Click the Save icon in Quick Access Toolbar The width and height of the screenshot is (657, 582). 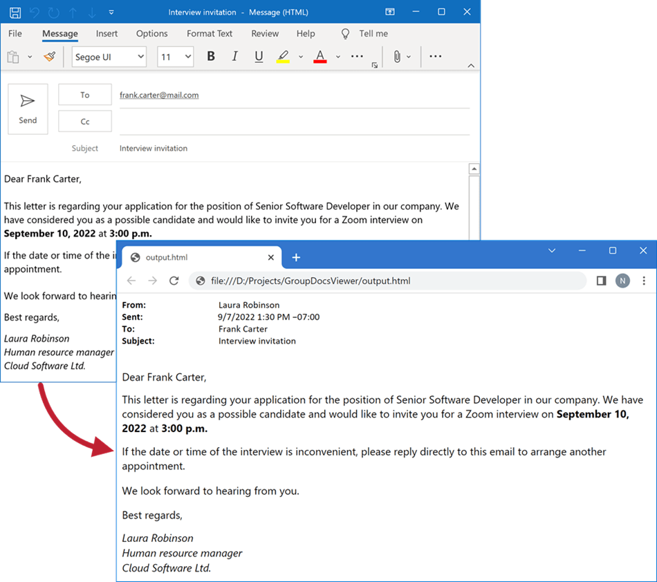(x=15, y=12)
